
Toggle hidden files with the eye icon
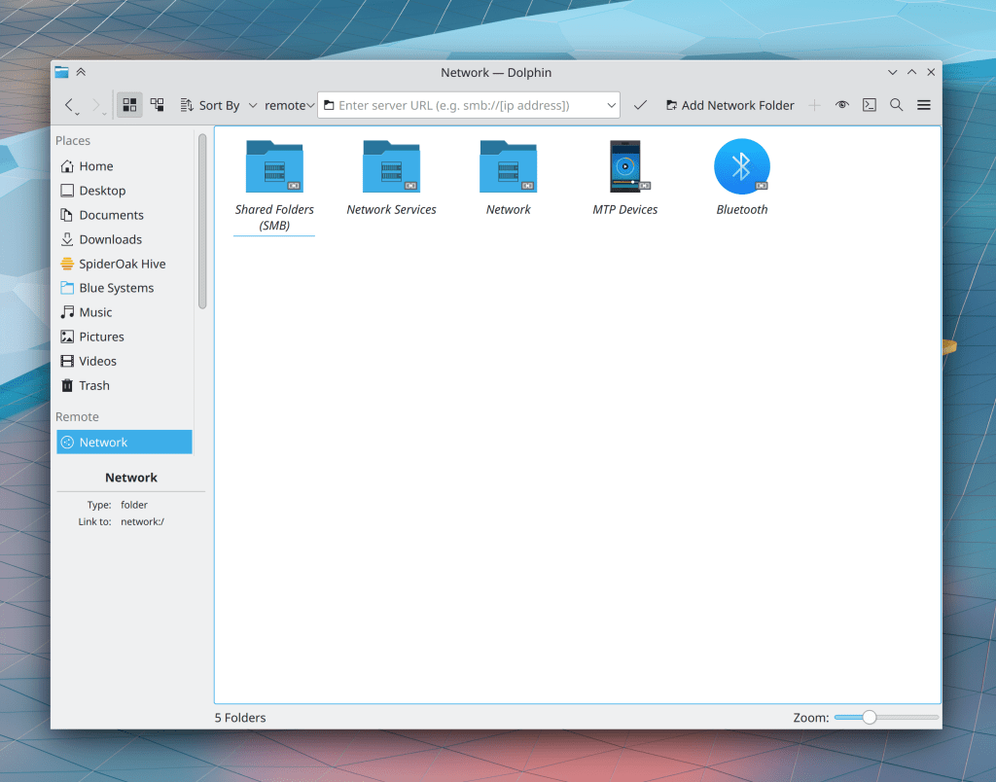pyautogui.click(x=842, y=105)
